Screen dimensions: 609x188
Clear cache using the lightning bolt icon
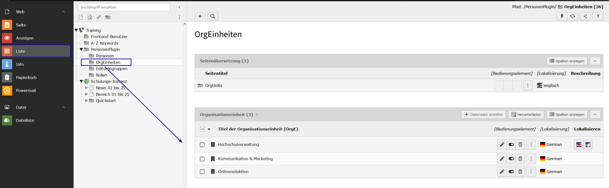point(562,16)
